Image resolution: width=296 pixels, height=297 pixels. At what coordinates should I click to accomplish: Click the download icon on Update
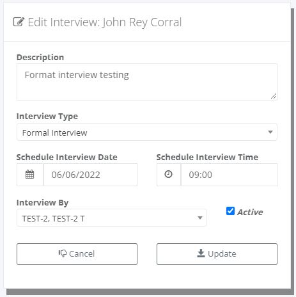pyautogui.click(x=201, y=253)
